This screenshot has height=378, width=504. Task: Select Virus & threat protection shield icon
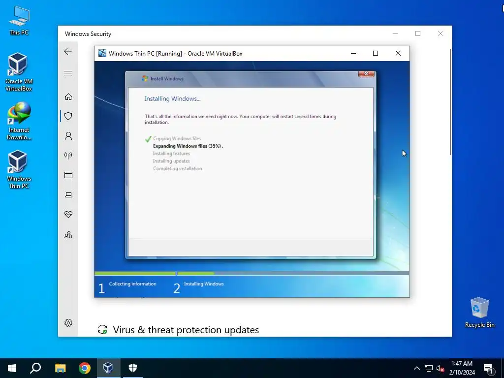68,116
